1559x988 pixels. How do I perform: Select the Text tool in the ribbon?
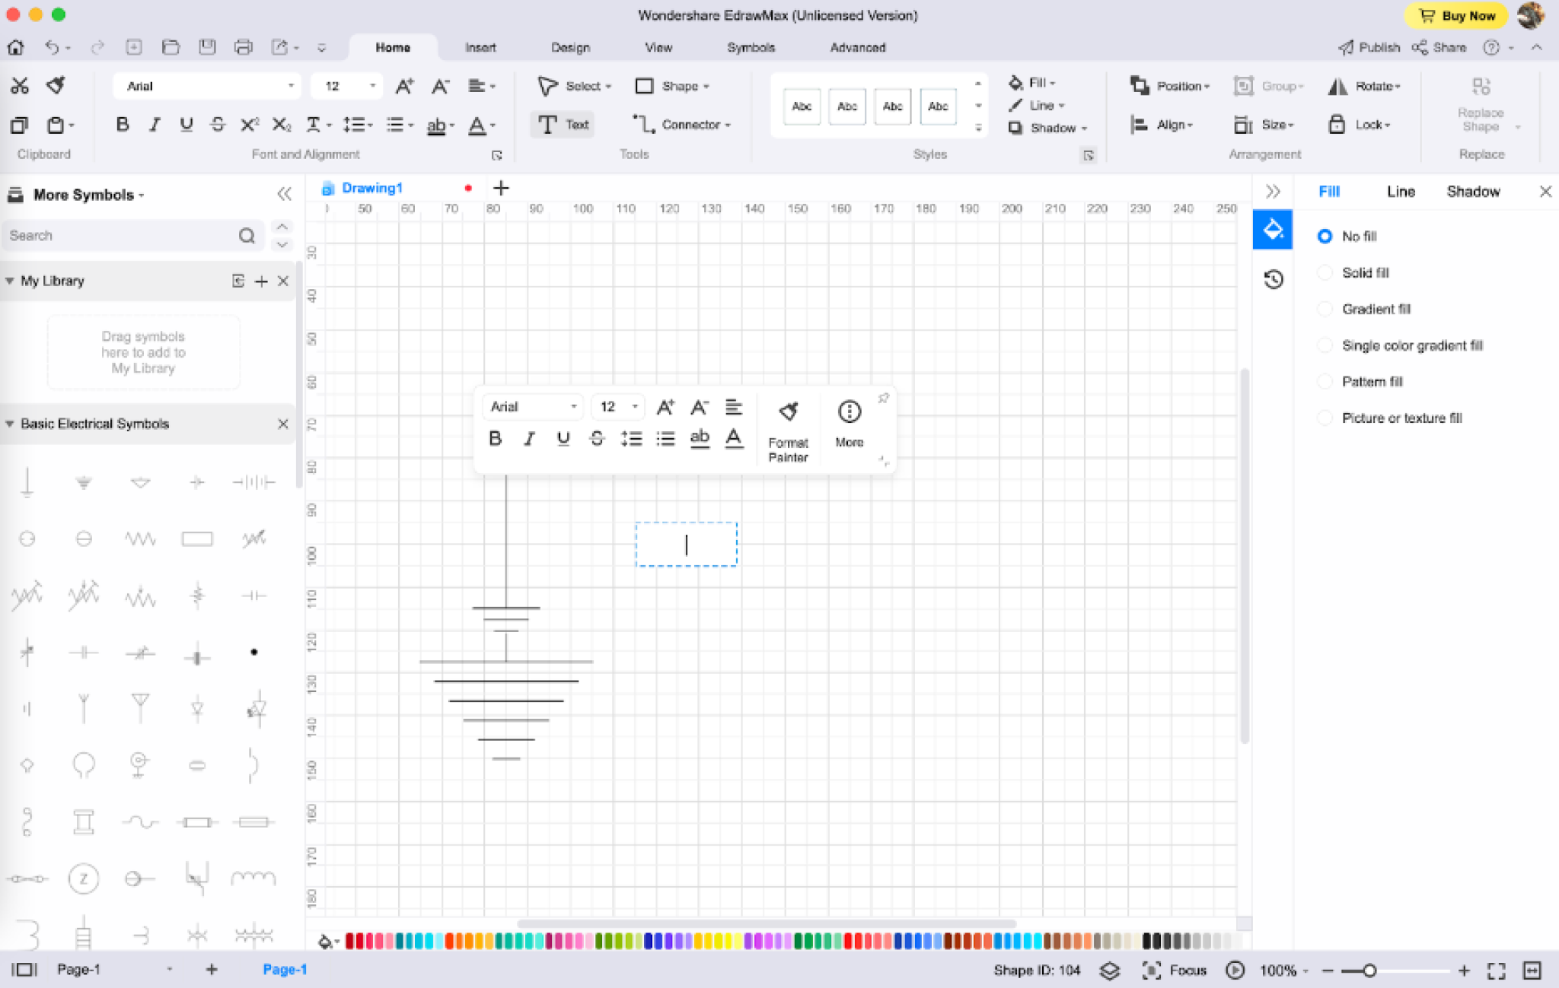(562, 125)
